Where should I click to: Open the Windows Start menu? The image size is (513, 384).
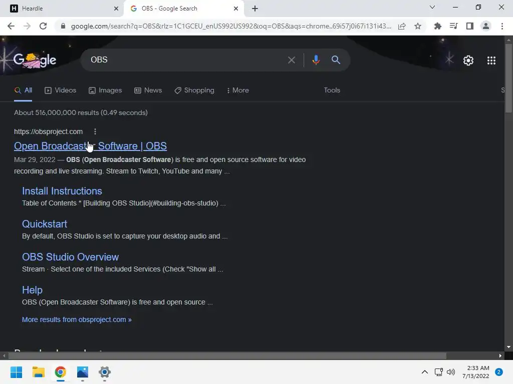pyautogui.click(x=16, y=372)
